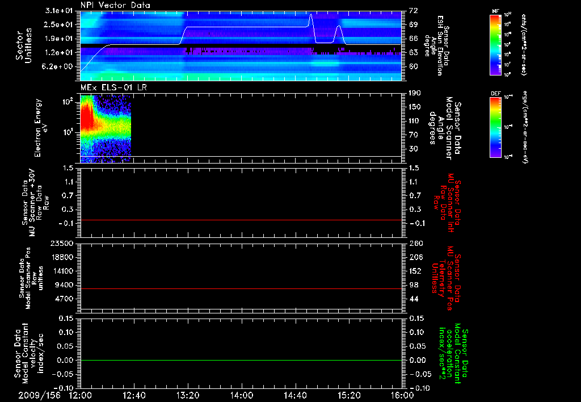Click the "Sector Unitless" axis title
581x402 pixels.
click(x=24, y=45)
